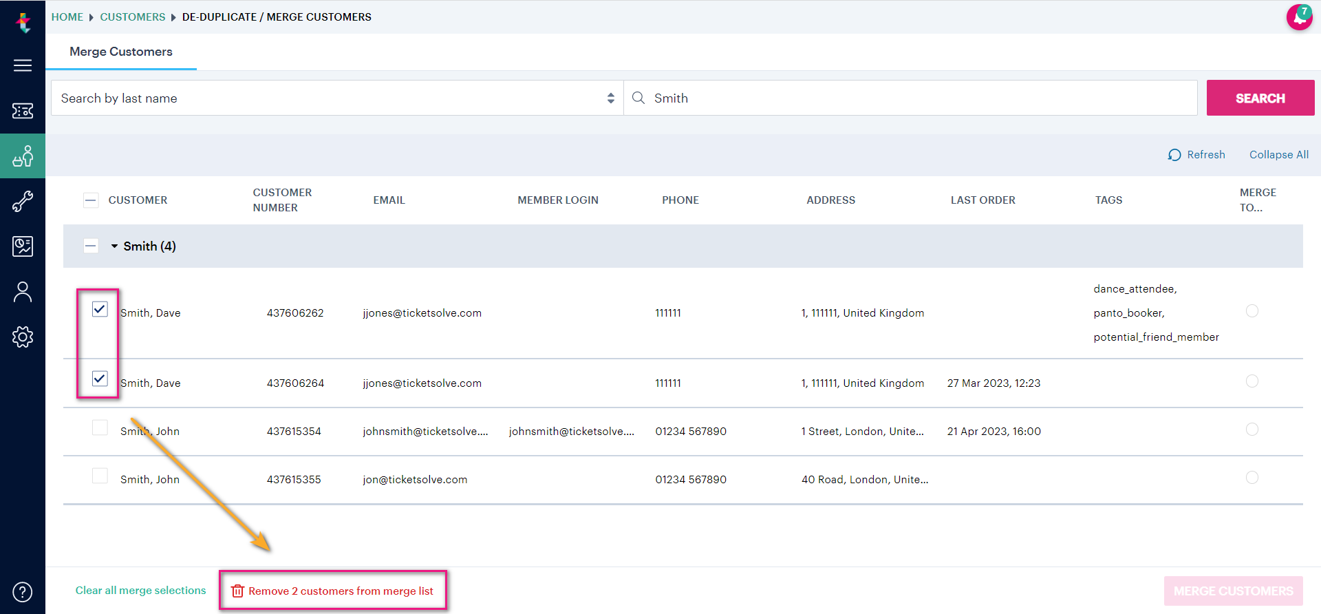Viewport: 1321px width, 614px height.
Task: Click the Refresh circular arrow icon
Action: pyautogui.click(x=1174, y=155)
